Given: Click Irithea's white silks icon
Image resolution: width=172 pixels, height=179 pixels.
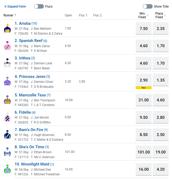Looking at the screenshot, I should tap(7, 63).
